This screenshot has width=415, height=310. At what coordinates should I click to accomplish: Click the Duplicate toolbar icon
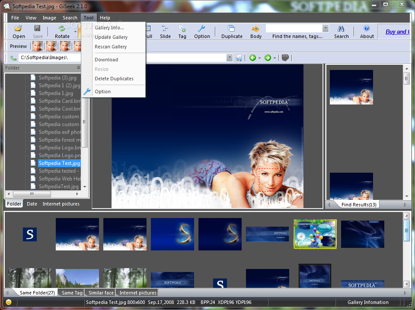pyautogui.click(x=232, y=28)
